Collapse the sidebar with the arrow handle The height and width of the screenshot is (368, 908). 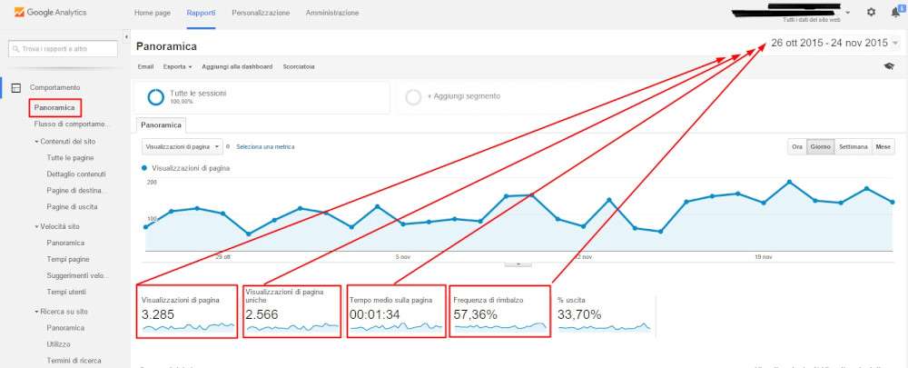tap(126, 37)
